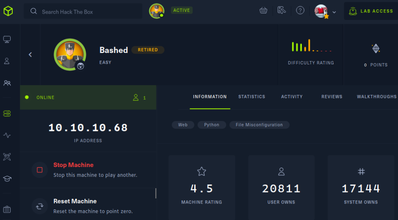Click the Python tag
This screenshot has height=220, width=398.
click(x=212, y=125)
